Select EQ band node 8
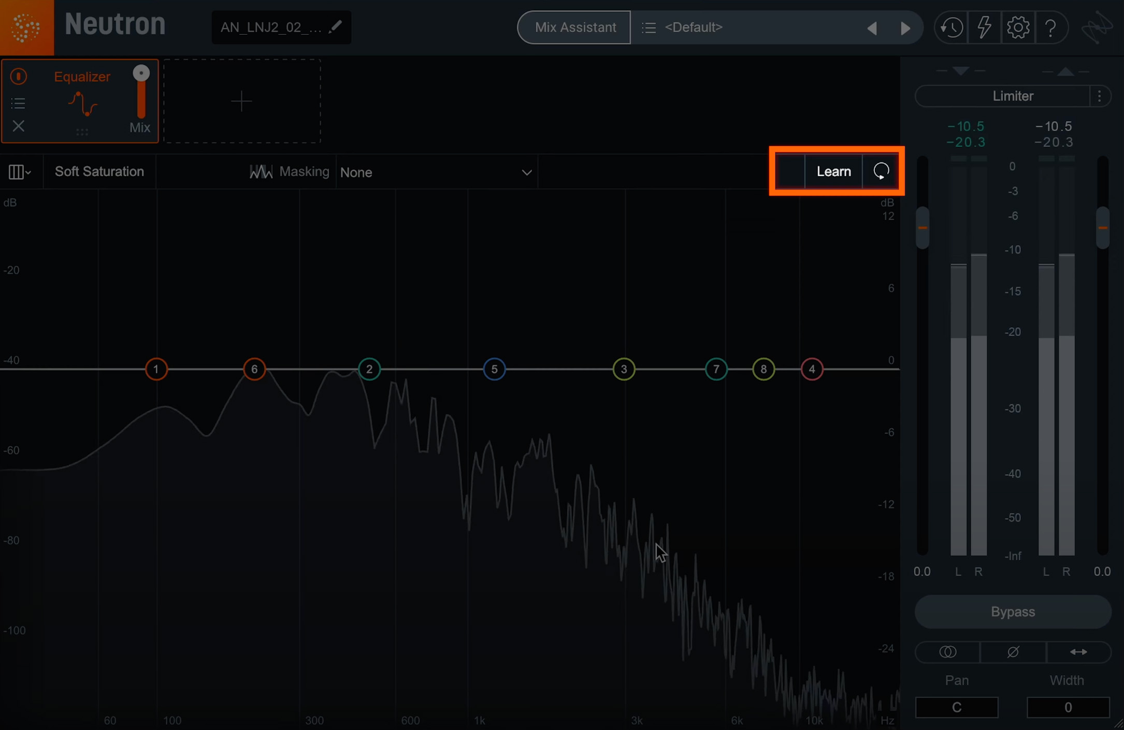 point(763,369)
